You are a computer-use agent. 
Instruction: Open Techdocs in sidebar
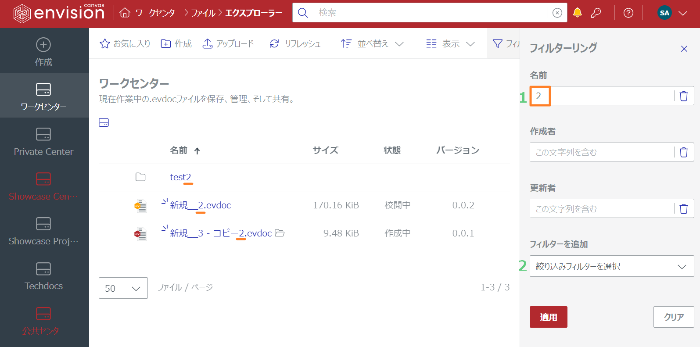[43, 275]
